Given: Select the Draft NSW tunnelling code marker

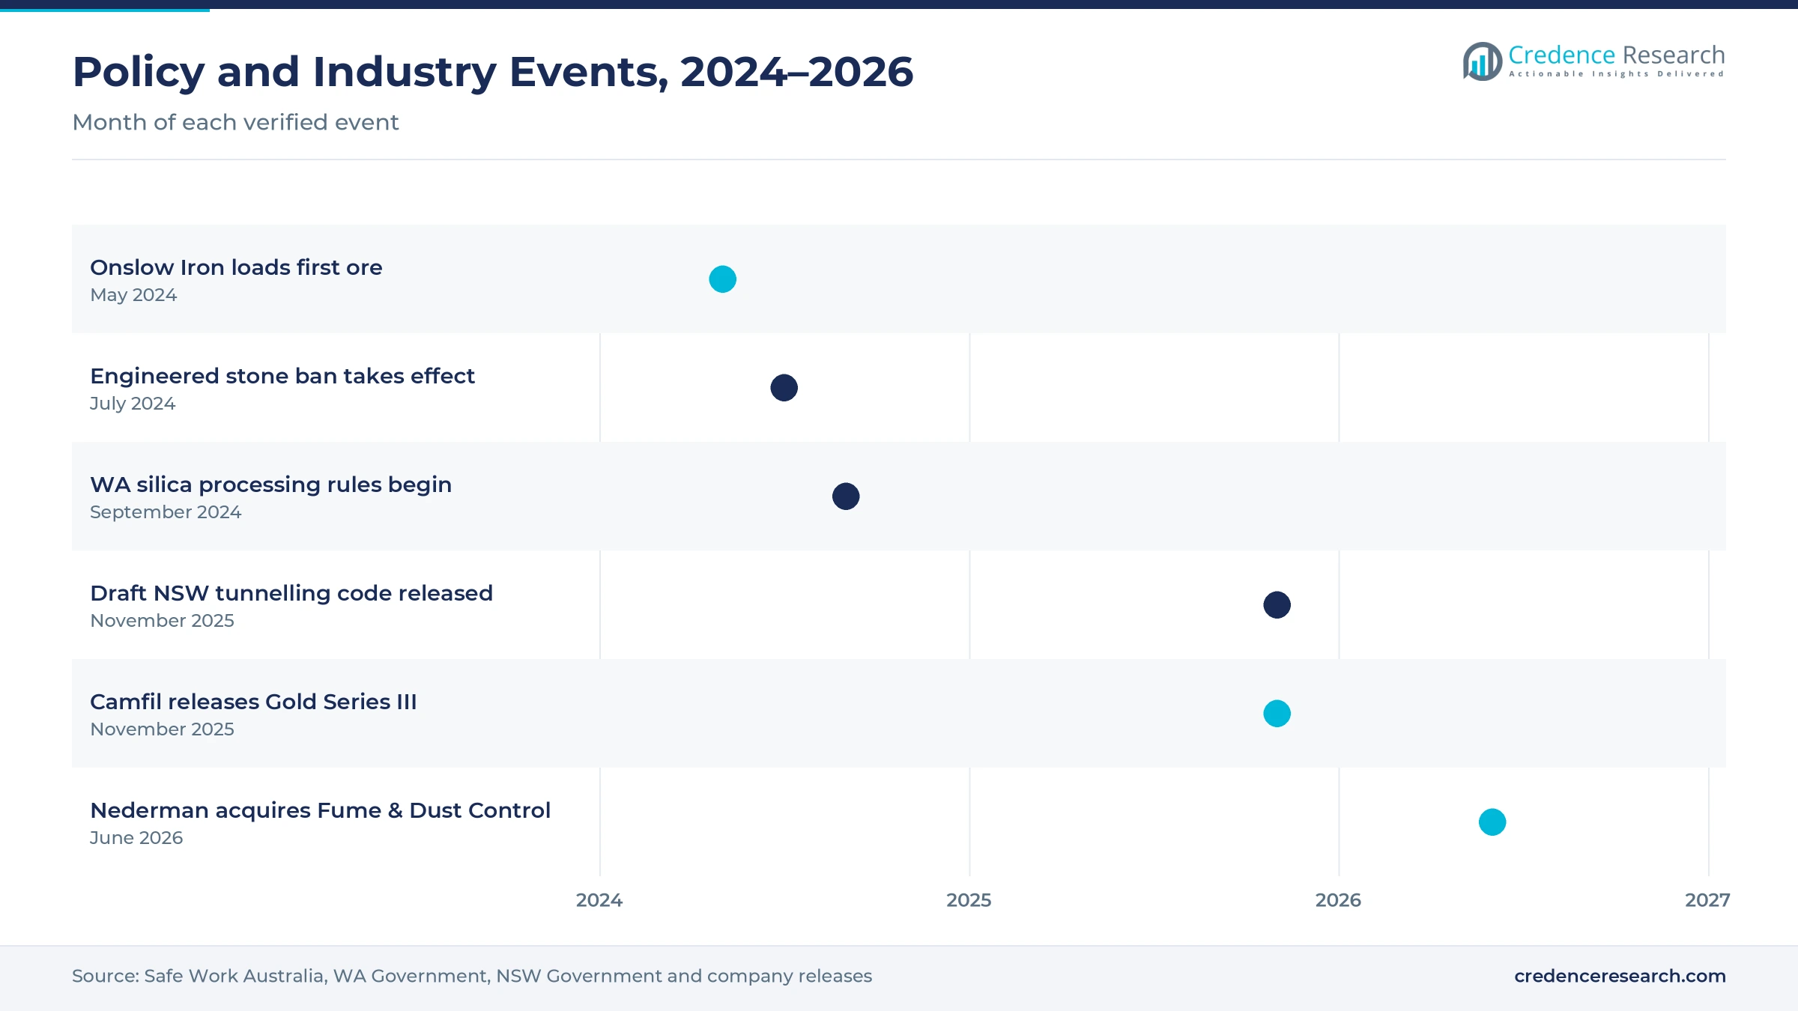Looking at the screenshot, I should [x=1277, y=605].
